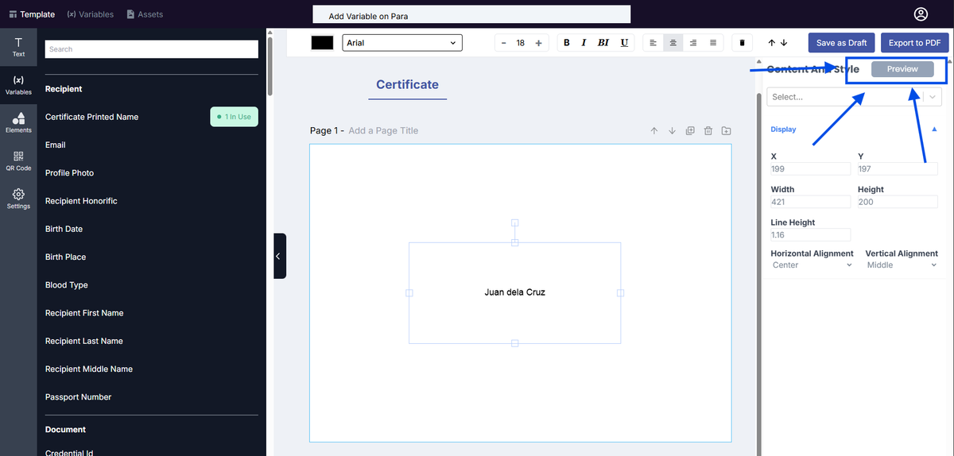Justify text alignment

pyautogui.click(x=713, y=43)
